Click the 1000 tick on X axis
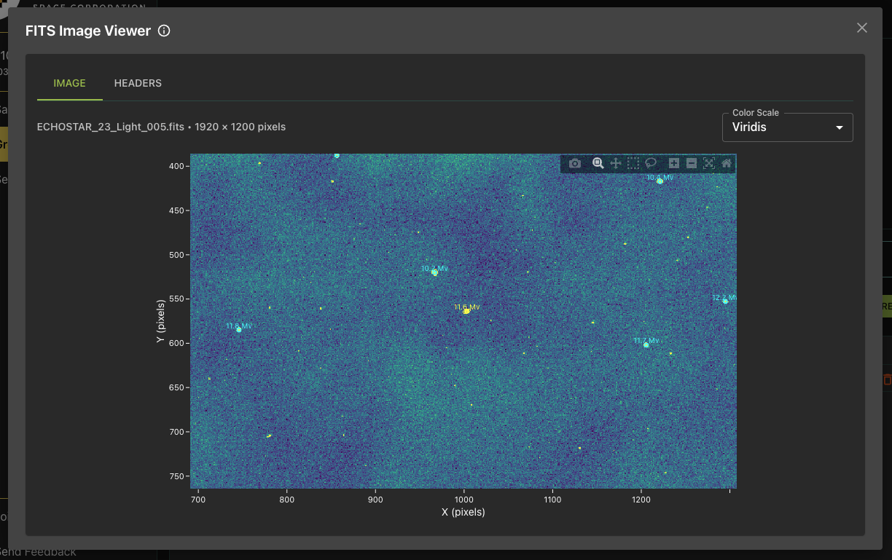The width and height of the screenshot is (892, 560). pyautogui.click(x=463, y=499)
